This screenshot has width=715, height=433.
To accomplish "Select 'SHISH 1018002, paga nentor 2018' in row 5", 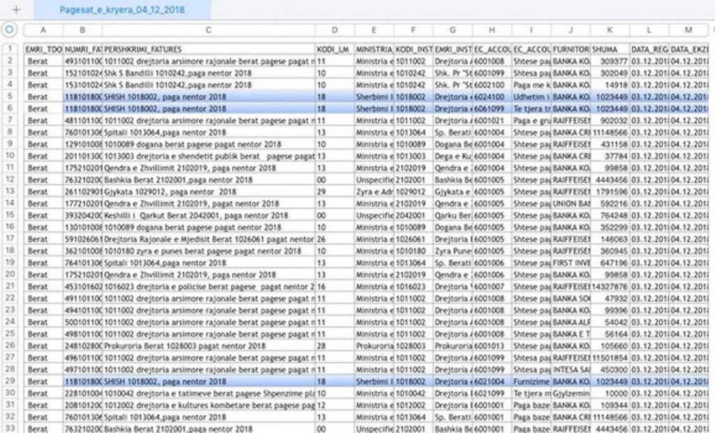I will click(208, 97).
